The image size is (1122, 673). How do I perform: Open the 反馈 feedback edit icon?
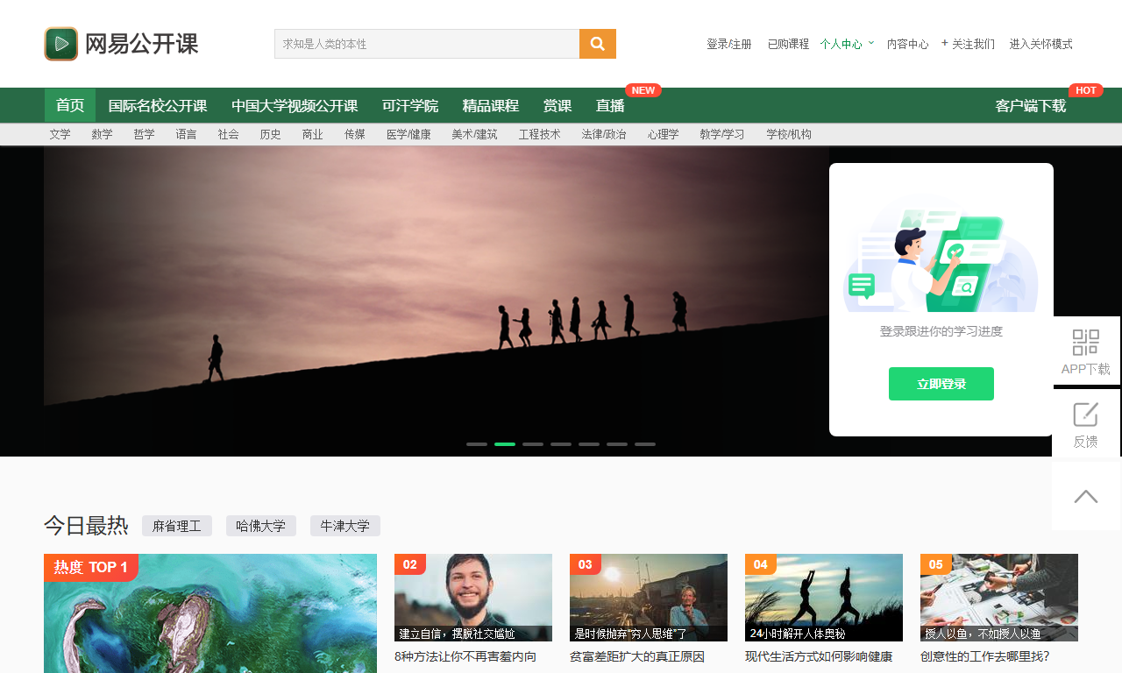pyautogui.click(x=1086, y=414)
